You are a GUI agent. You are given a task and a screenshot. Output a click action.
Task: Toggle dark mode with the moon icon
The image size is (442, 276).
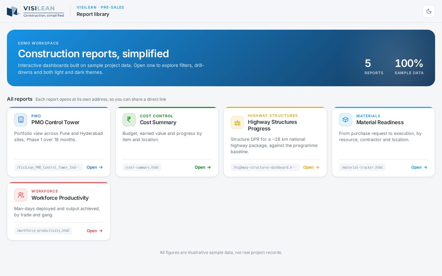click(x=429, y=11)
